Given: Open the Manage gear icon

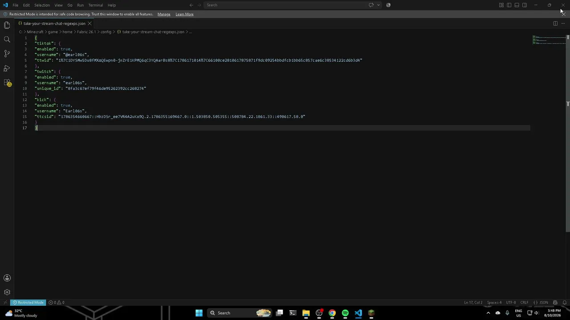Looking at the screenshot, I should [x=7, y=292].
